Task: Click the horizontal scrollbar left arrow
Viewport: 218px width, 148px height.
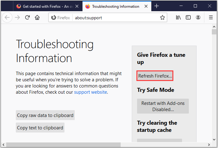Action: tap(4, 145)
